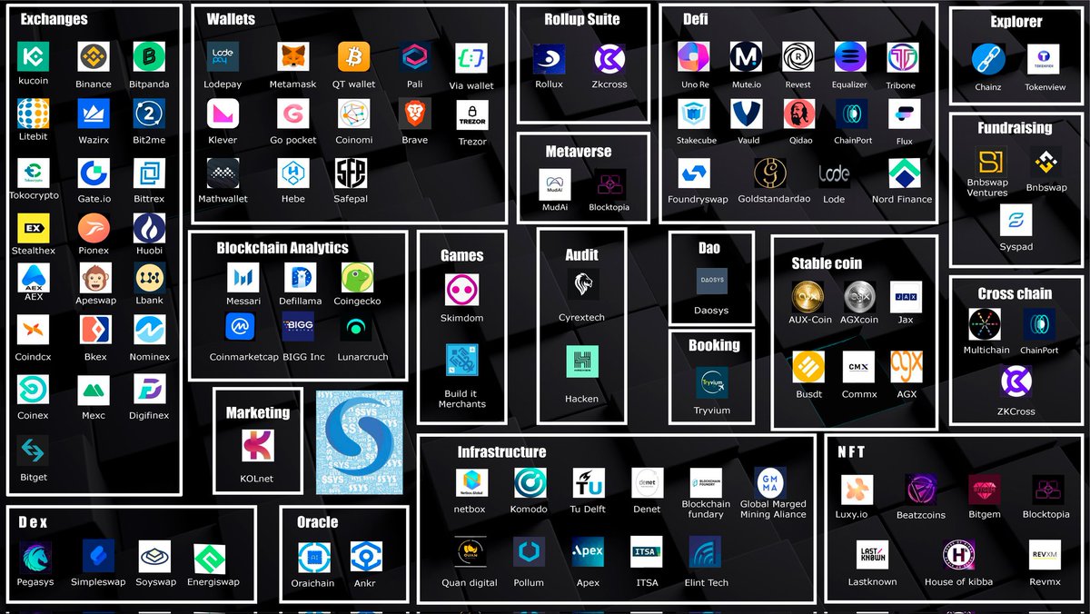Click the Foundryswap Defi logo

tap(695, 173)
